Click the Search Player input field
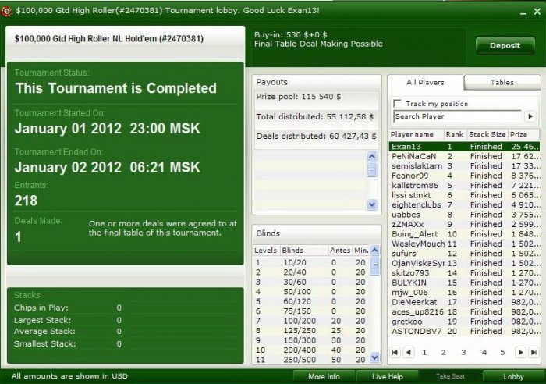Image resolution: width=546 pixels, height=384 pixels. point(458,116)
